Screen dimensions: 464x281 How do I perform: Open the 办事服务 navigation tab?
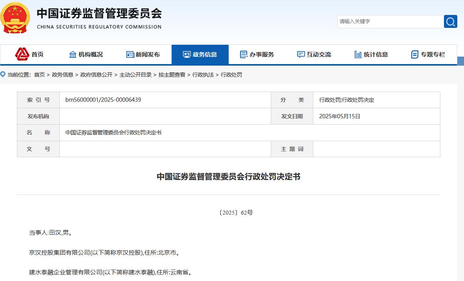pyautogui.click(x=257, y=54)
